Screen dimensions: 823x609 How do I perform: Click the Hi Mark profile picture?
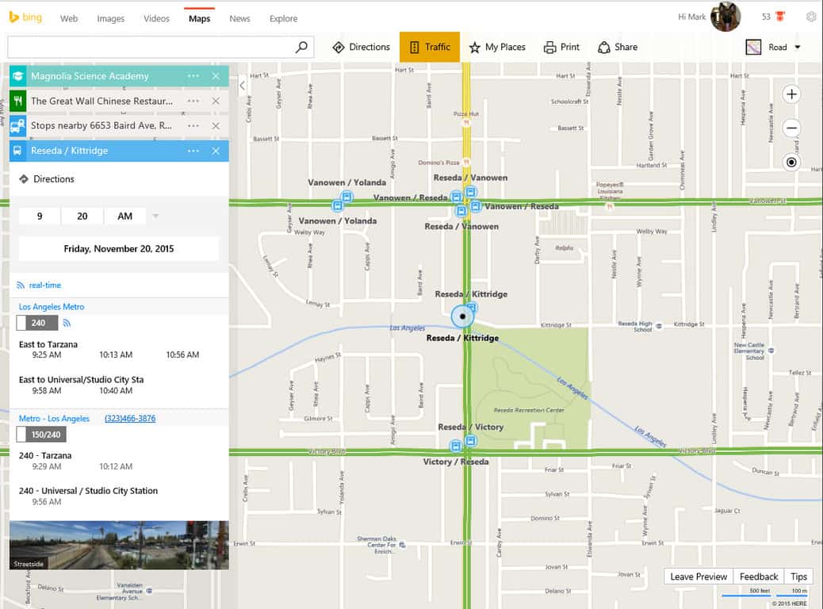(x=725, y=17)
